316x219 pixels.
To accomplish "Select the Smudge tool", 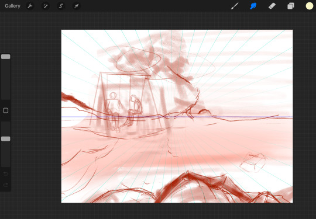I will [253, 6].
